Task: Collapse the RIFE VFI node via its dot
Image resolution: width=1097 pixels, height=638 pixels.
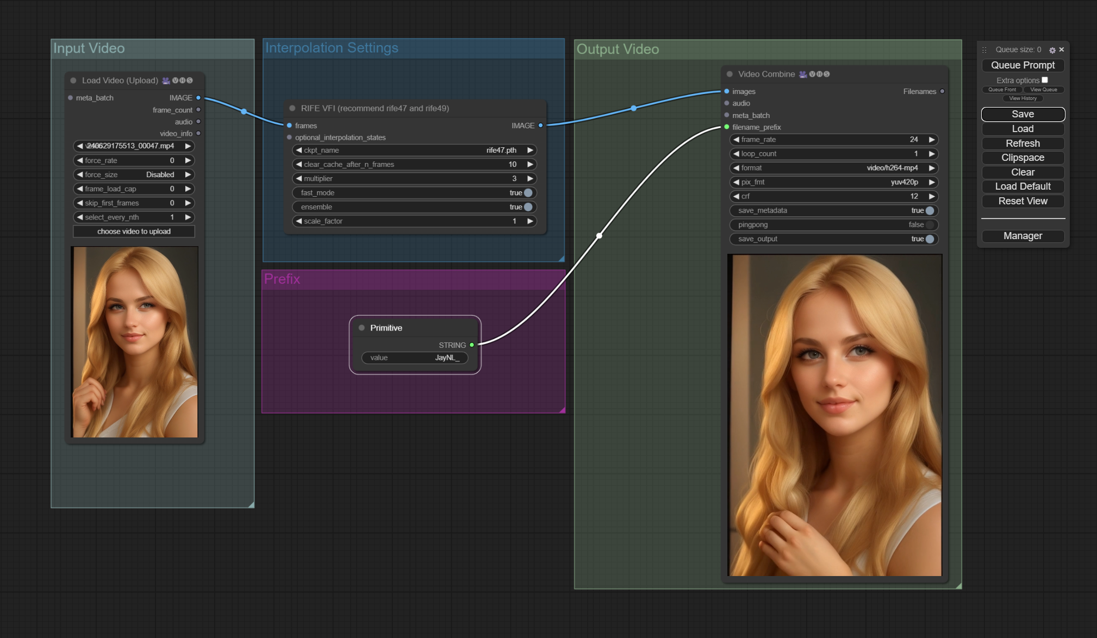Action: tap(292, 108)
